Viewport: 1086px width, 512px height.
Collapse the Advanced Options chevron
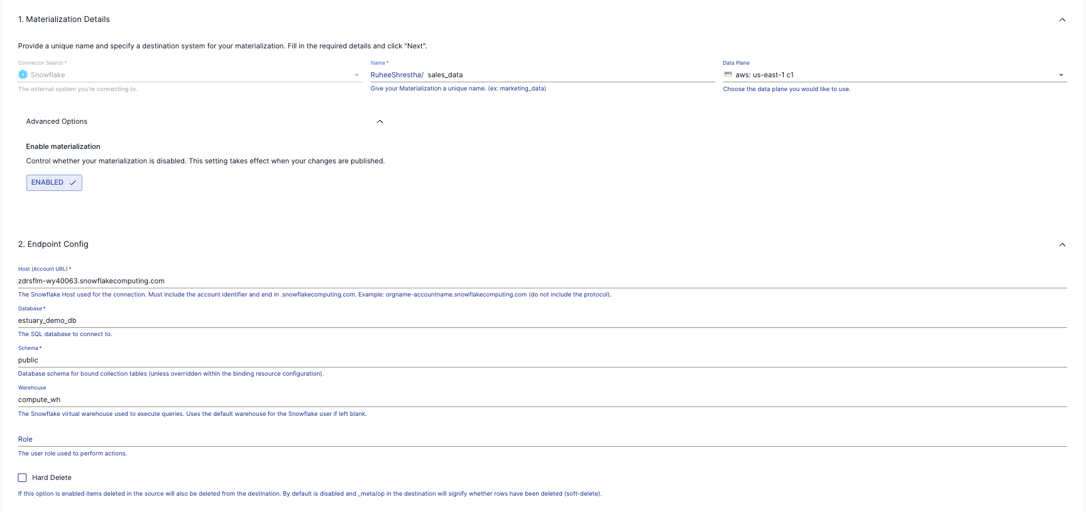tap(380, 122)
